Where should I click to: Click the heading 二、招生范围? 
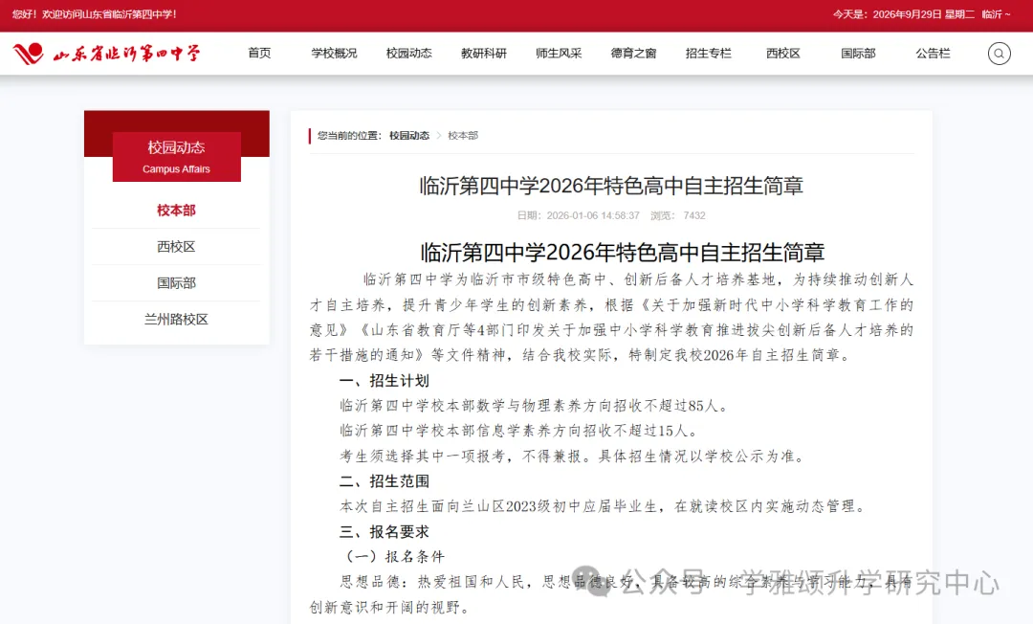[x=385, y=481]
